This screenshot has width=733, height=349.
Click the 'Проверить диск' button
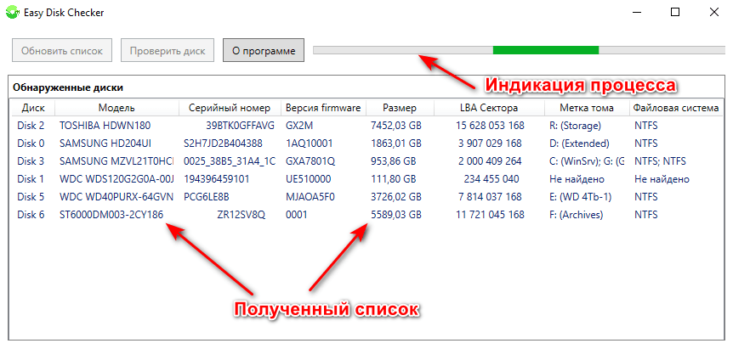click(168, 50)
